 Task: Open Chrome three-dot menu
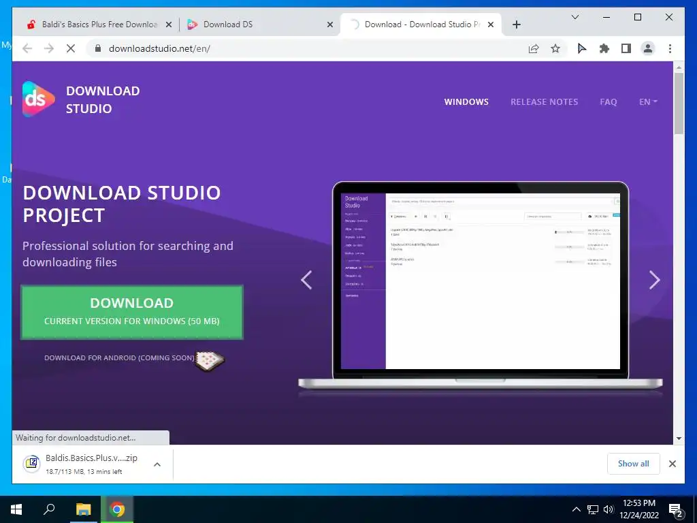[670, 48]
